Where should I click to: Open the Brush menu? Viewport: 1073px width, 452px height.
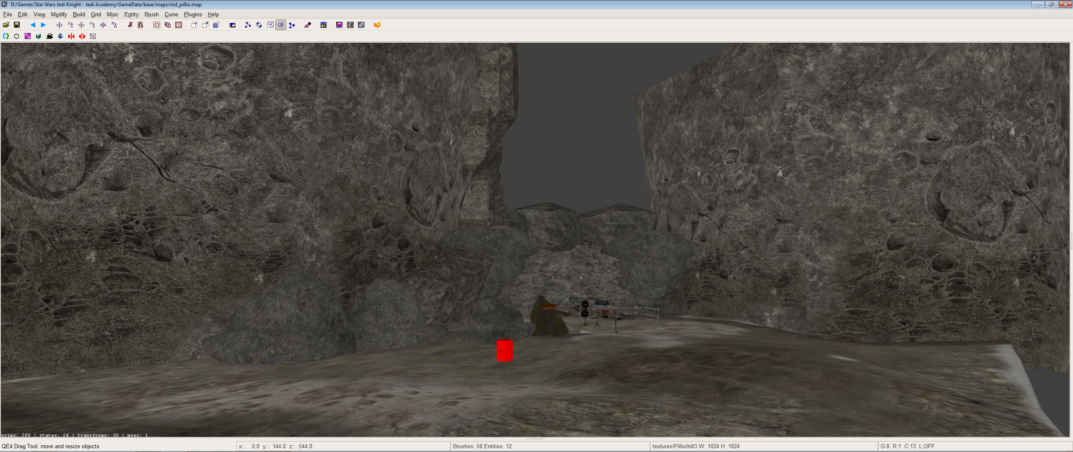(152, 14)
